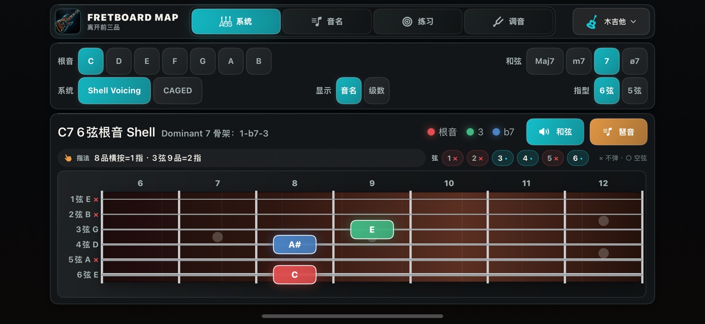Click the red X beside 5弦 A
This screenshot has height=324, width=705.
(x=96, y=260)
